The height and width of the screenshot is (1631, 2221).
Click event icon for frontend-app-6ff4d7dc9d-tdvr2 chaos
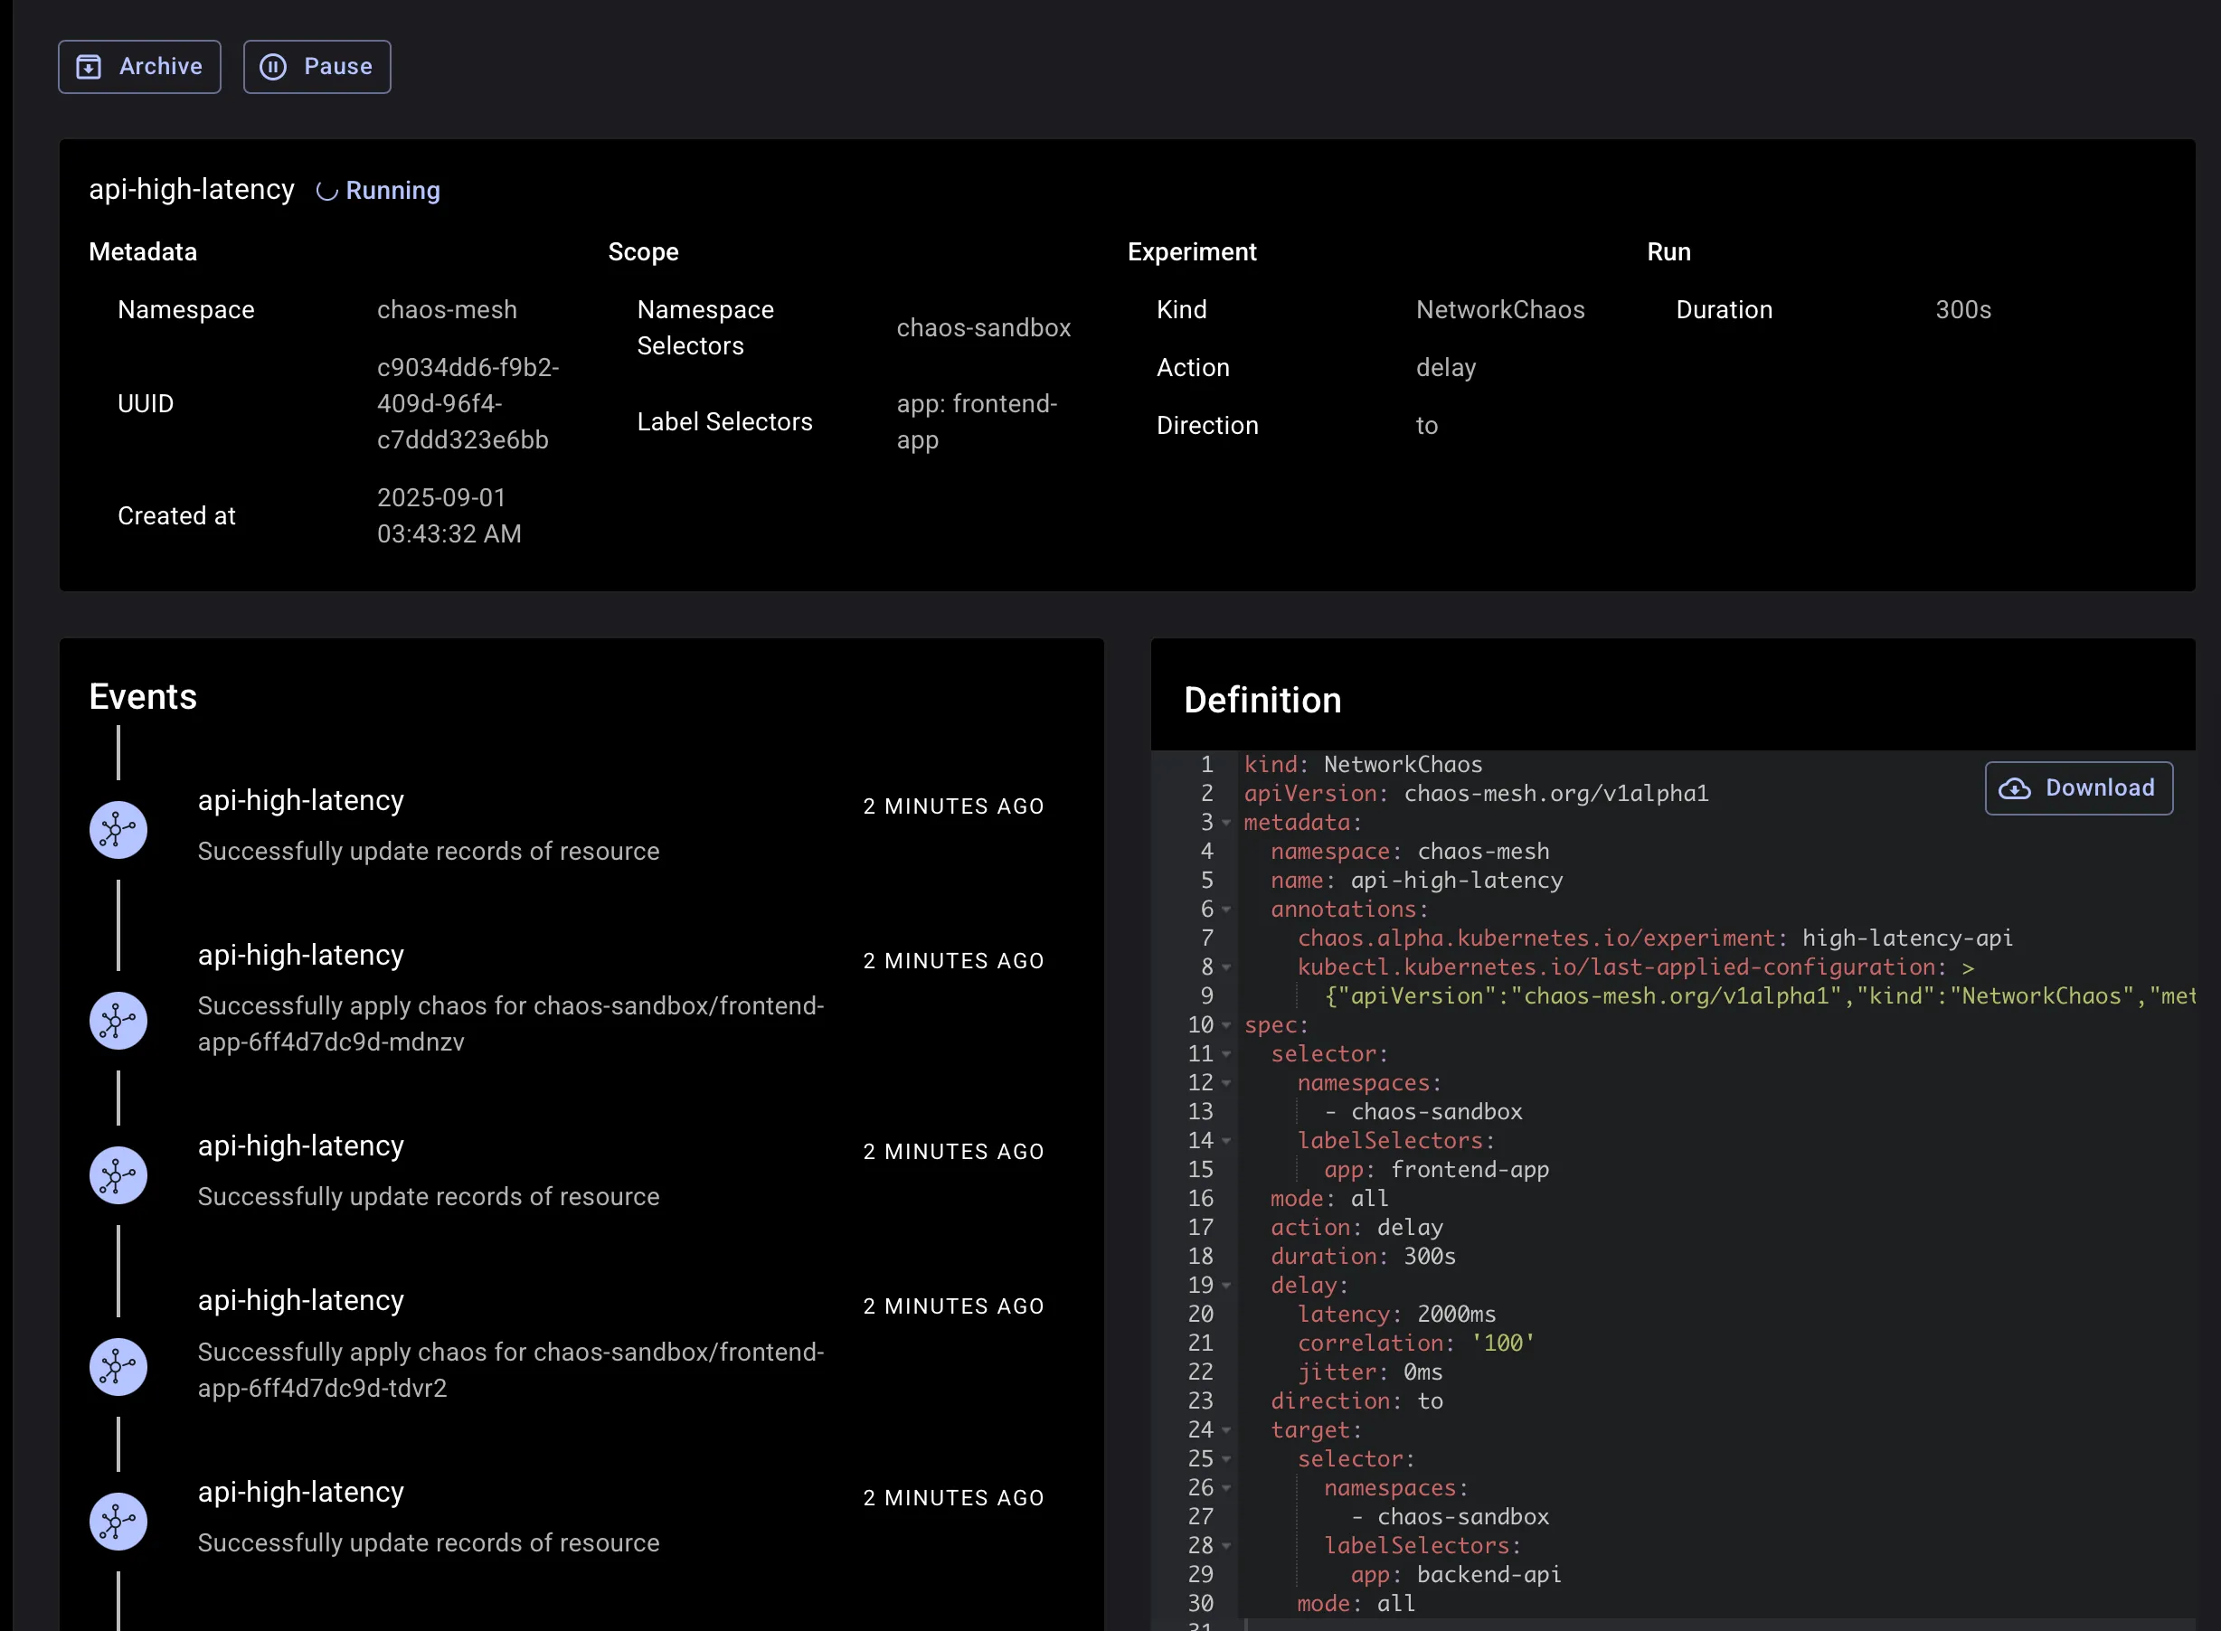(x=118, y=1367)
